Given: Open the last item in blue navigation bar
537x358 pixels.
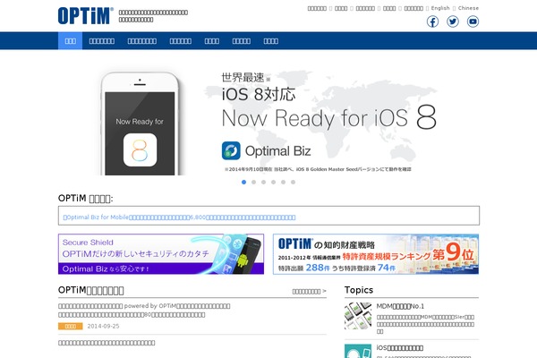Looking at the screenshot, I should 271,41.
